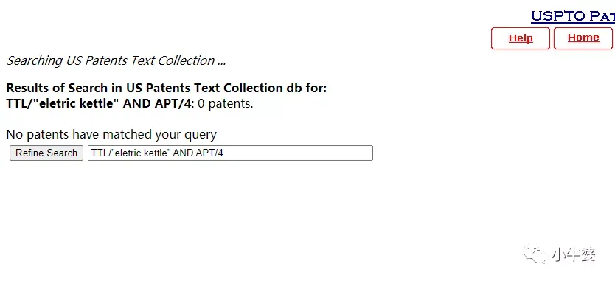Focus the search query input field
Image resolution: width=615 pixels, height=281 pixels.
click(x=230, y=153)
